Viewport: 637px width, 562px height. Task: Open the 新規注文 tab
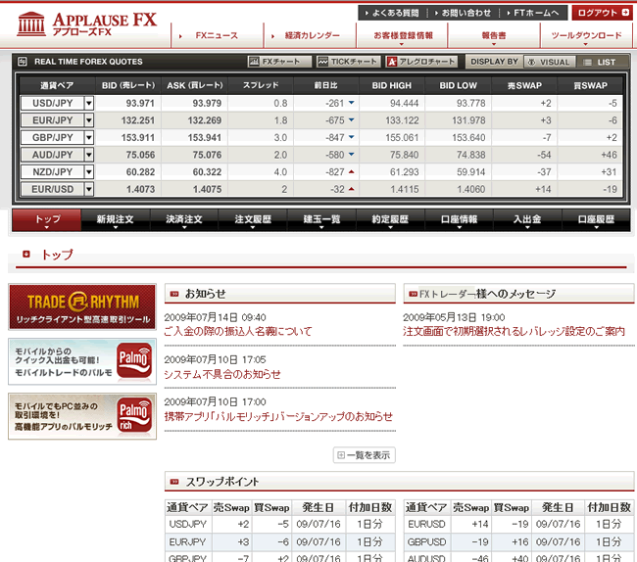[x=116, y=220]
